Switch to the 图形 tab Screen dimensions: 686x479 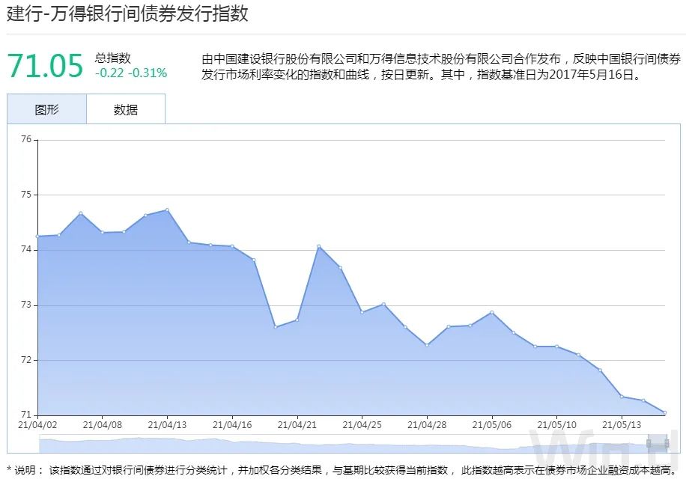pyautogui.click(x=47, y=109)
